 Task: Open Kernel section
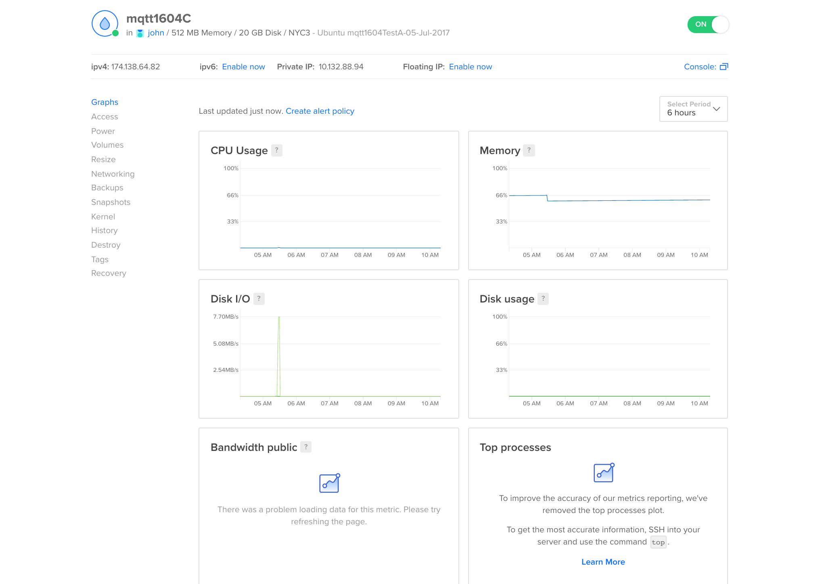(x=103, y=217)
